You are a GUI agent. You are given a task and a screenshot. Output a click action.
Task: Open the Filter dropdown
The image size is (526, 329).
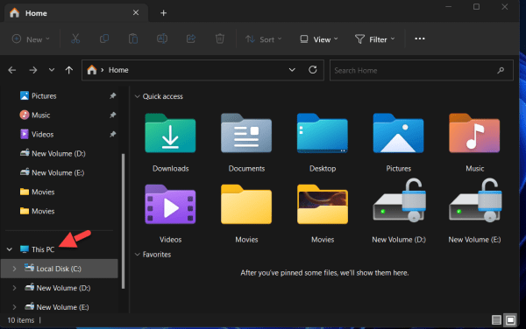(375, 39)
